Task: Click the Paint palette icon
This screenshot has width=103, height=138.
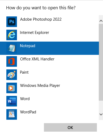Action: pos(12,75)
